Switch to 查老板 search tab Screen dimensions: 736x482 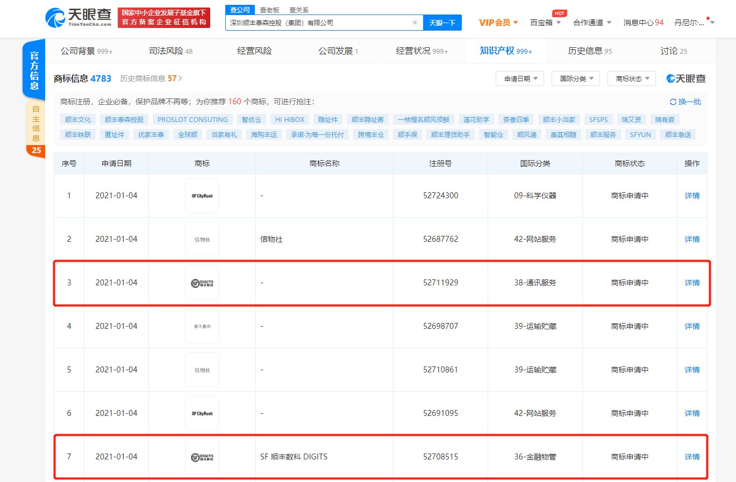pyautogui.click(x=269, y=10)
